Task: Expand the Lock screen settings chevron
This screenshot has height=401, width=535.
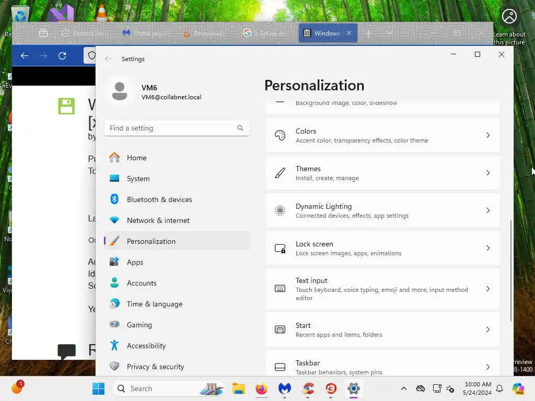Action: tap(488, 248)
